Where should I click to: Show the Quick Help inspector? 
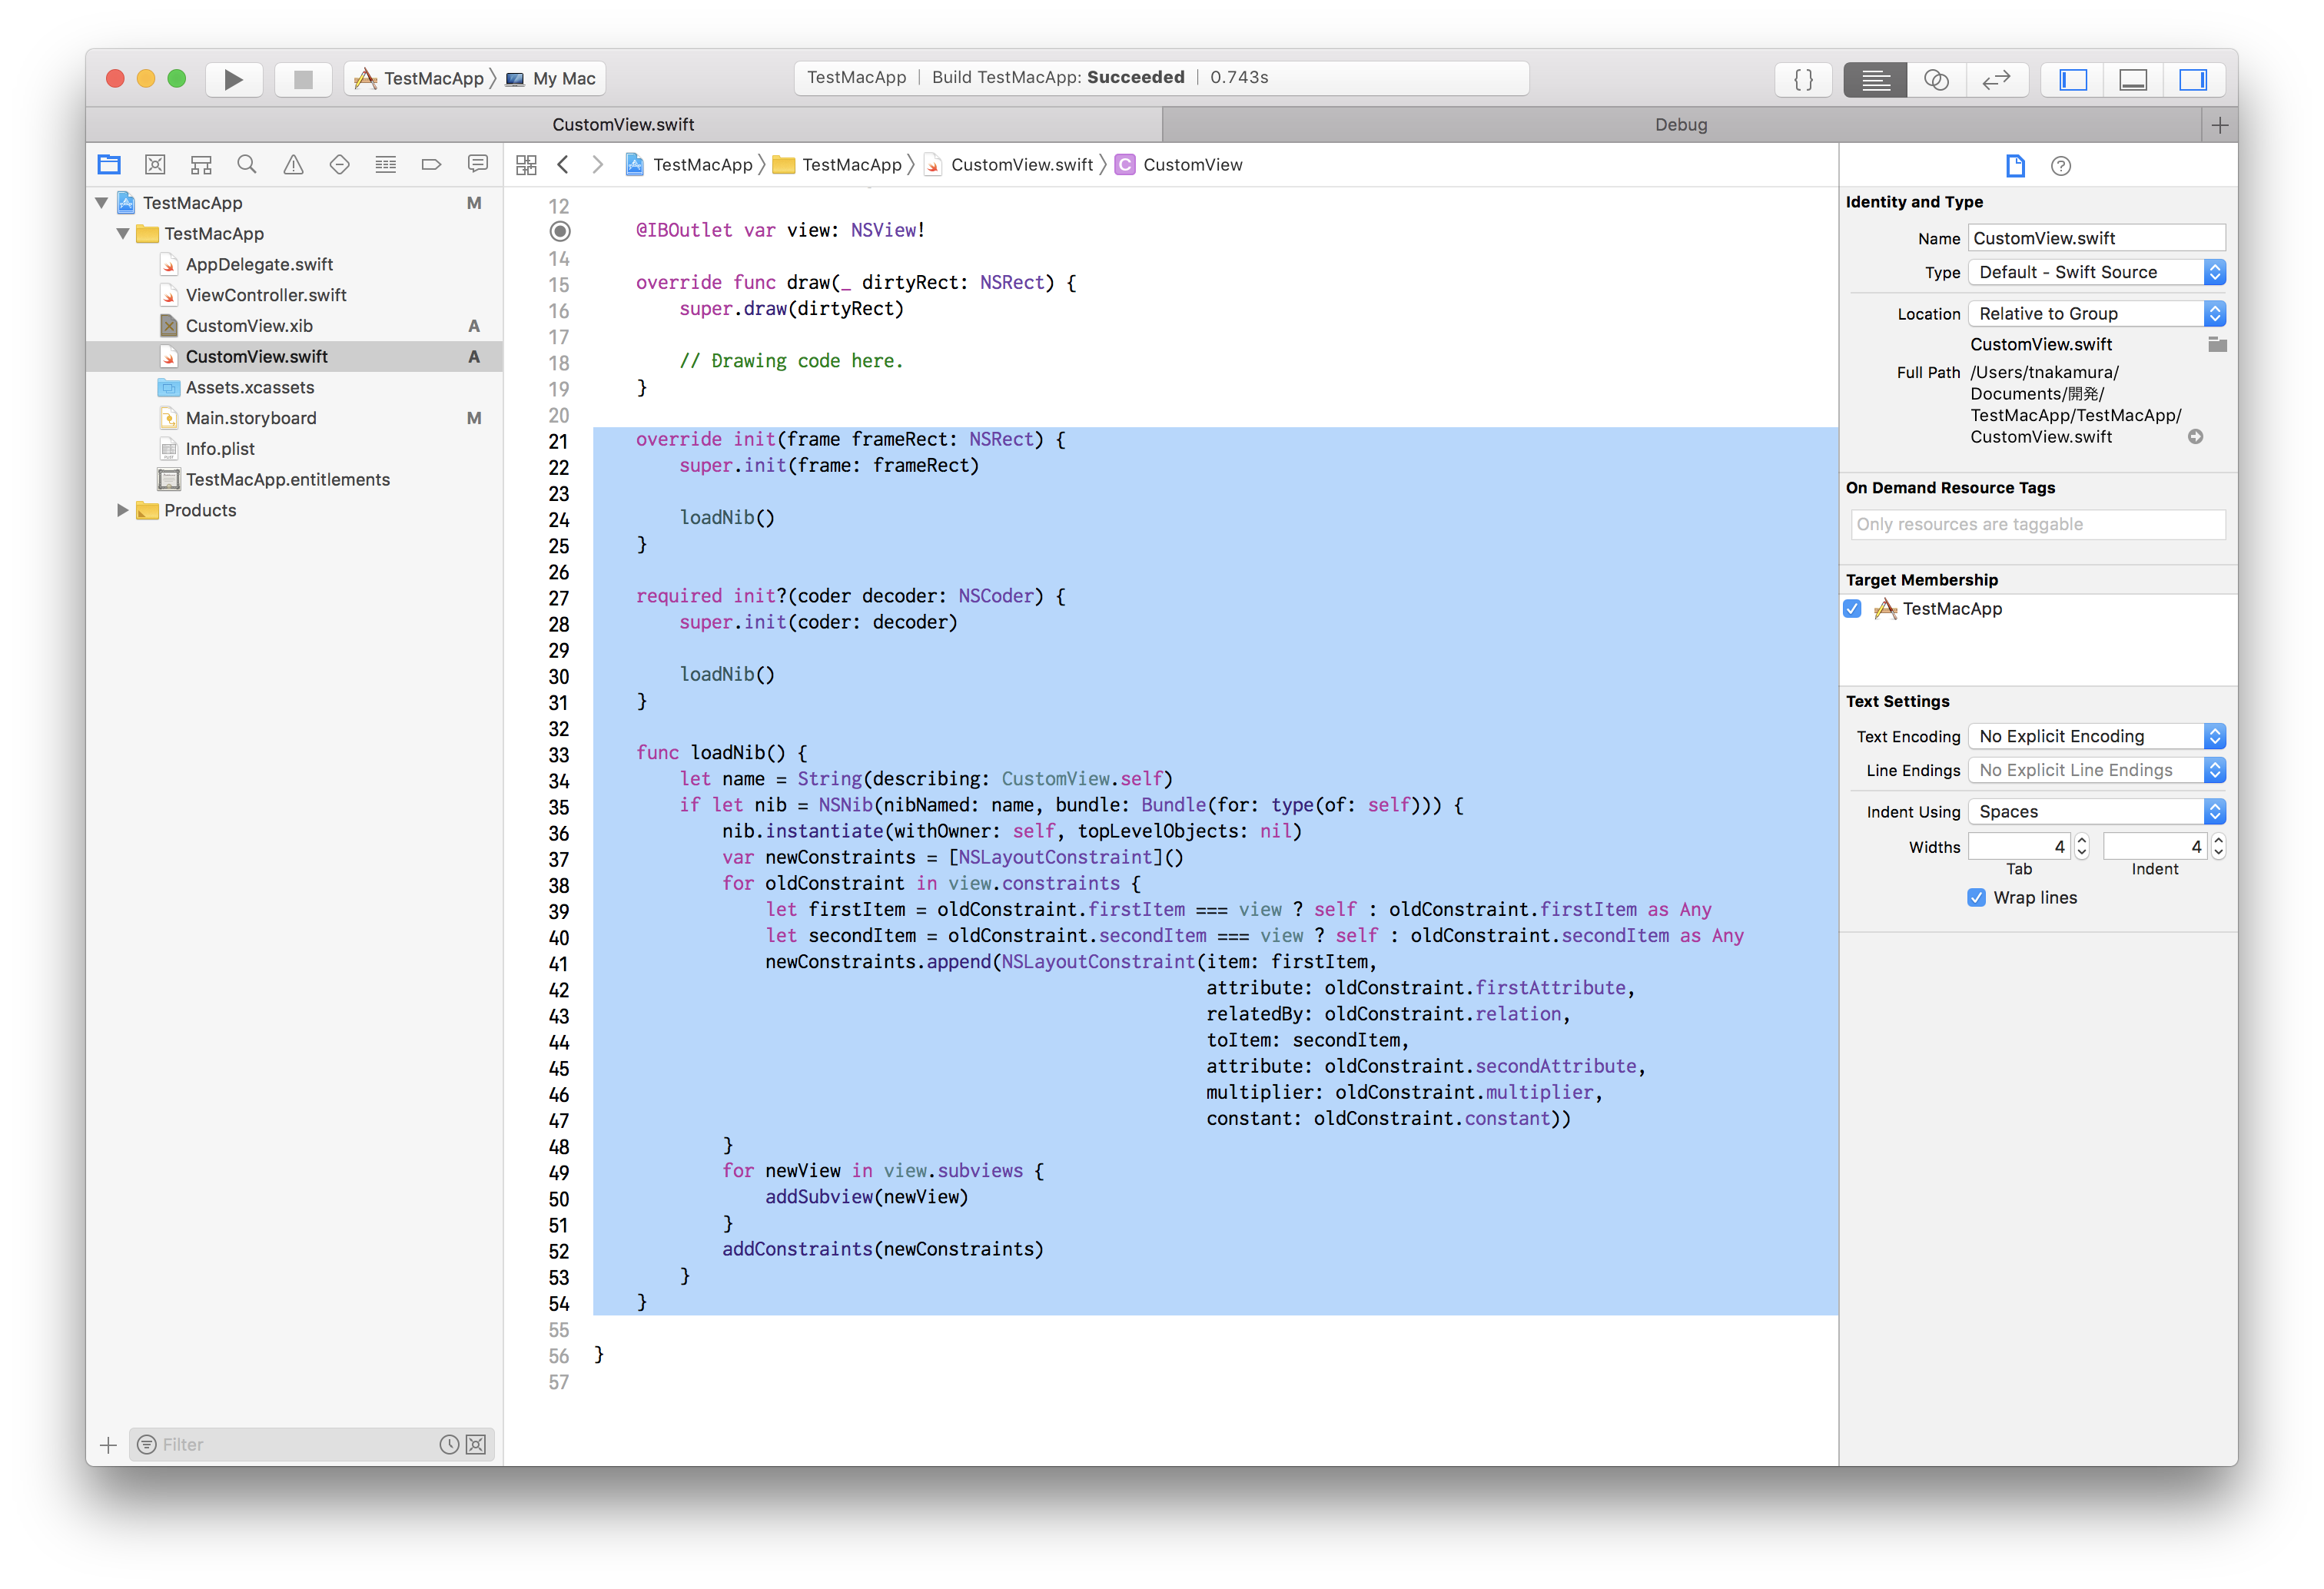click(x=2060, y=166)
